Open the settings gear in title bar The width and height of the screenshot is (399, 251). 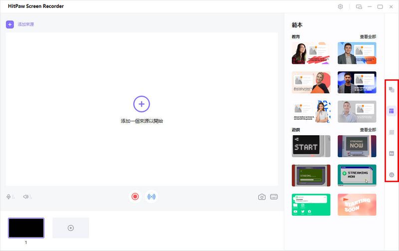click(x=340, y=6)
